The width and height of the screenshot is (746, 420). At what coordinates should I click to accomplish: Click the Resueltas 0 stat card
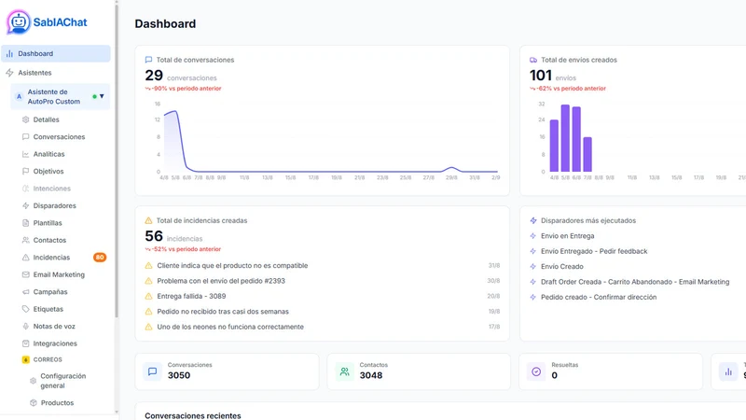(611, 371)
